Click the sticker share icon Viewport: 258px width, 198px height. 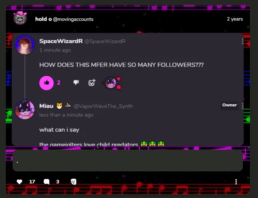click(x=73, y=182)
